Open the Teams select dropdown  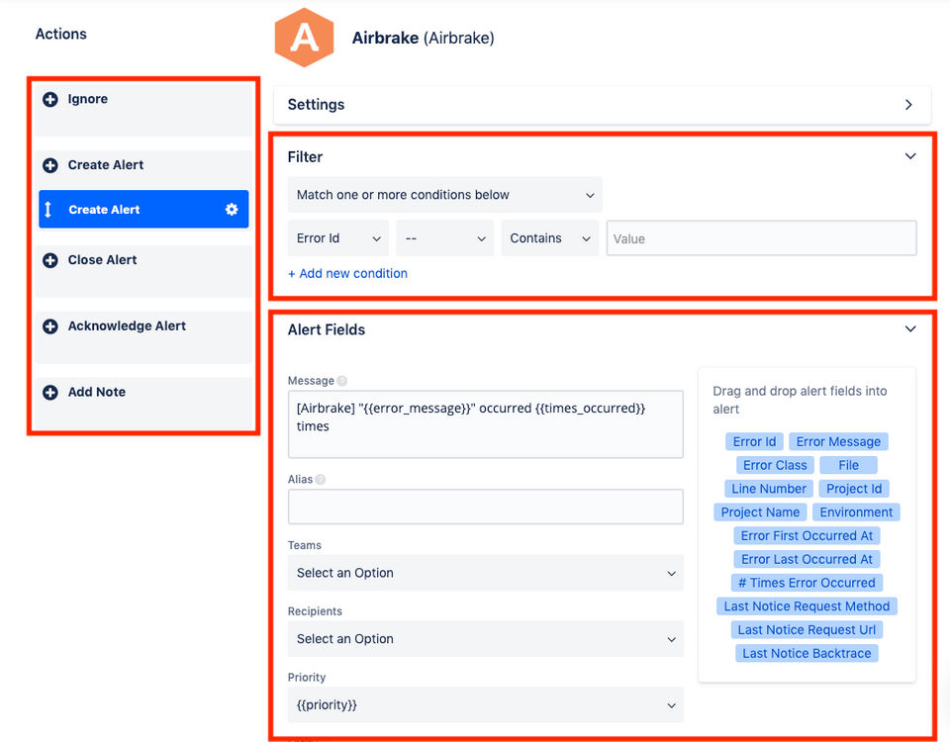click(485, 573)
